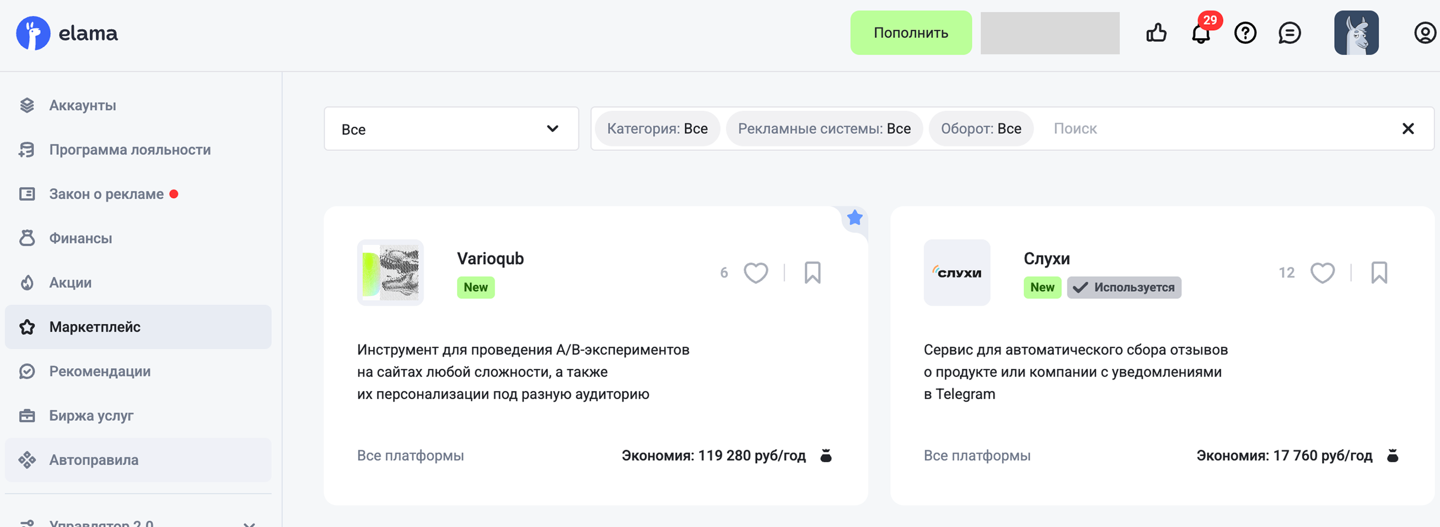Open the Категория: Все filter
The height and width of the screenshot is (527, 1440).
(x=657, y=129)
